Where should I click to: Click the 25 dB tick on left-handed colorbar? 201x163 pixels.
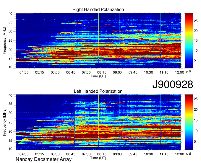[196, 99]
